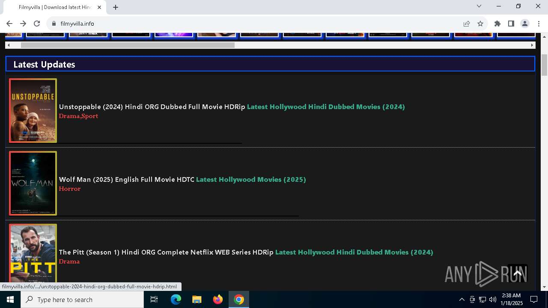Open the clock showing 2:38 AM
Viewport: 548px width, 308px height.
click(x=511, y=299)
